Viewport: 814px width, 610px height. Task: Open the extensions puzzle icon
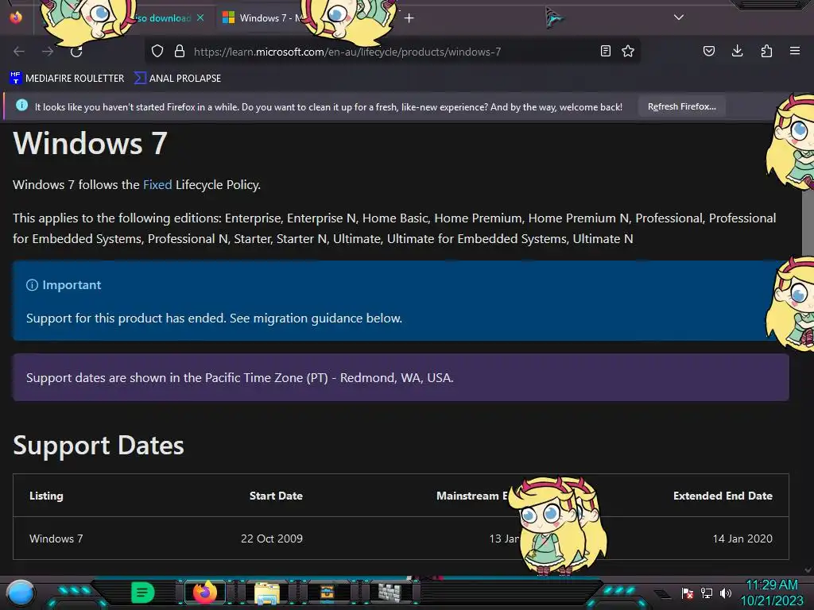tap(766, 51)
